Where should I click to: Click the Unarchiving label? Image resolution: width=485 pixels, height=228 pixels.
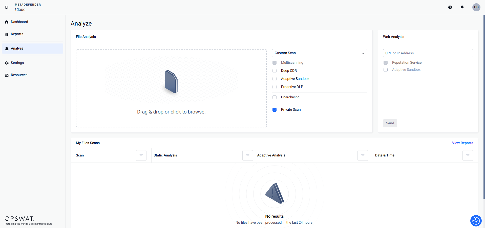click(290, 97)
